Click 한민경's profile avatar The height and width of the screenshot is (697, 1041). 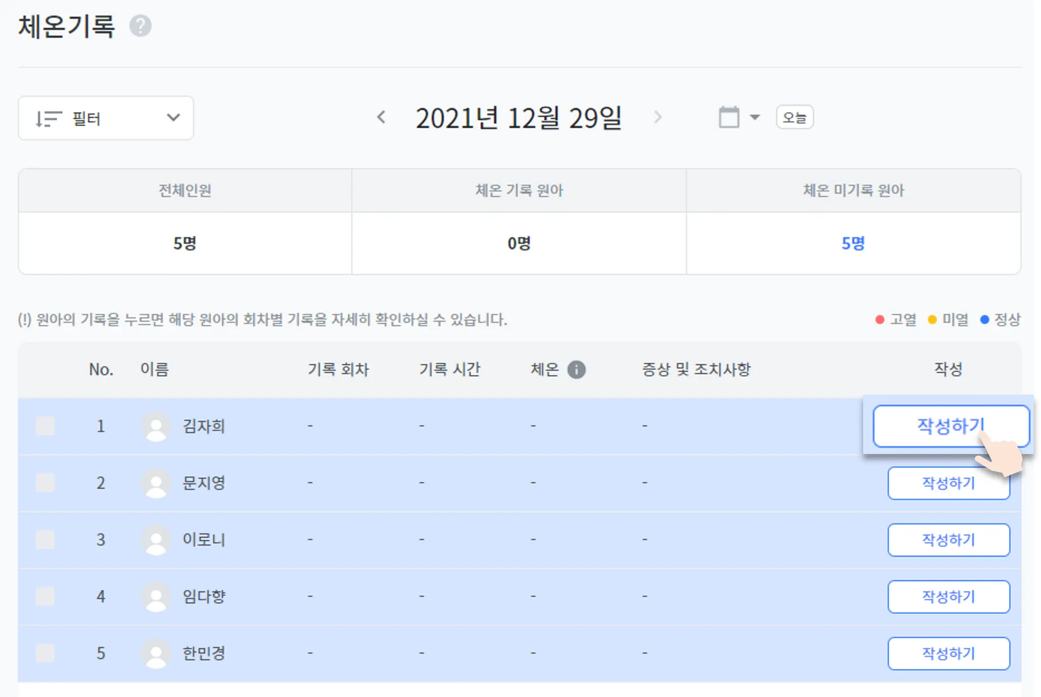click(156, 653)
